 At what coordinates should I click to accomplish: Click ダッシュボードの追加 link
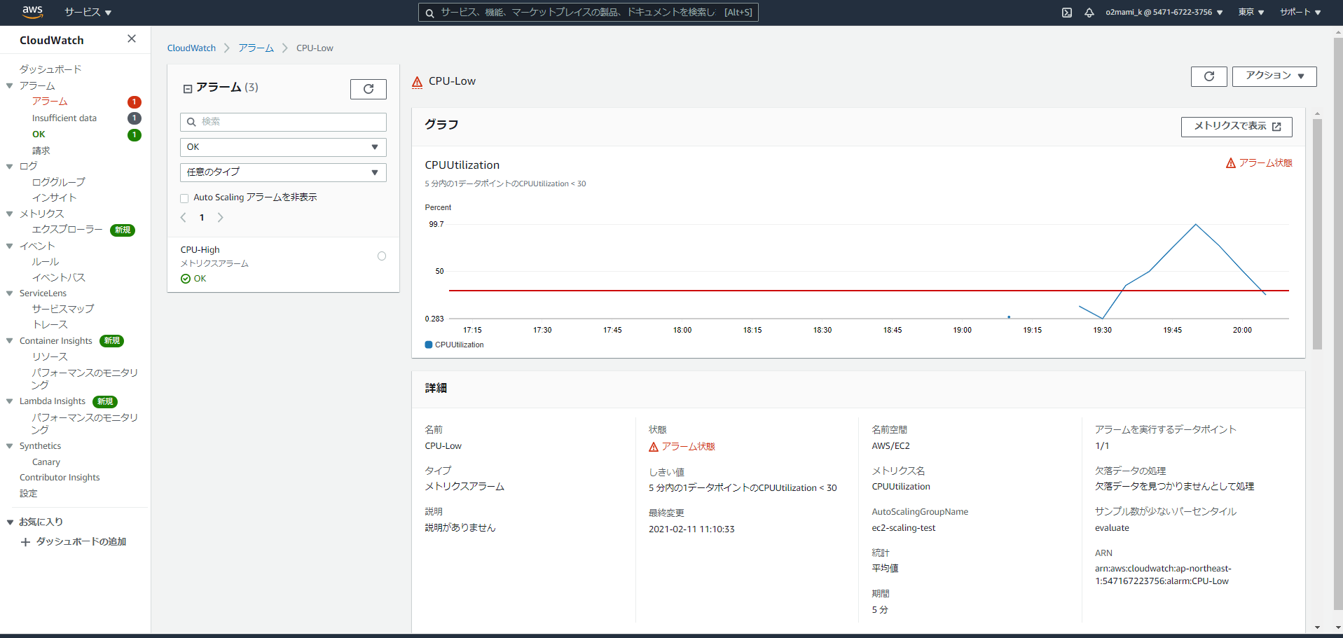81,542
